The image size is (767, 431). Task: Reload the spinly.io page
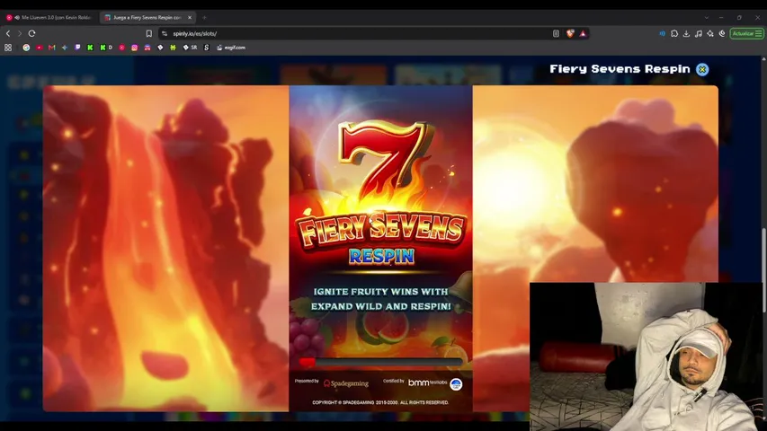pos(31,34)
